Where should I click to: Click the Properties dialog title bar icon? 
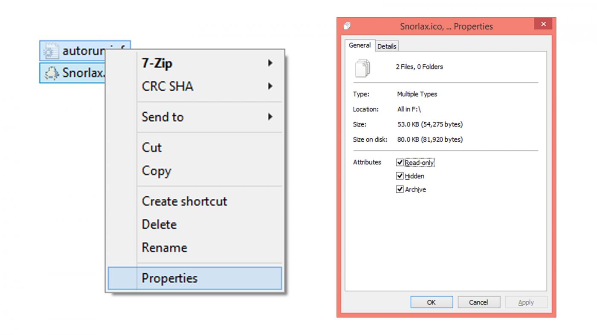[x=347, y=26]
